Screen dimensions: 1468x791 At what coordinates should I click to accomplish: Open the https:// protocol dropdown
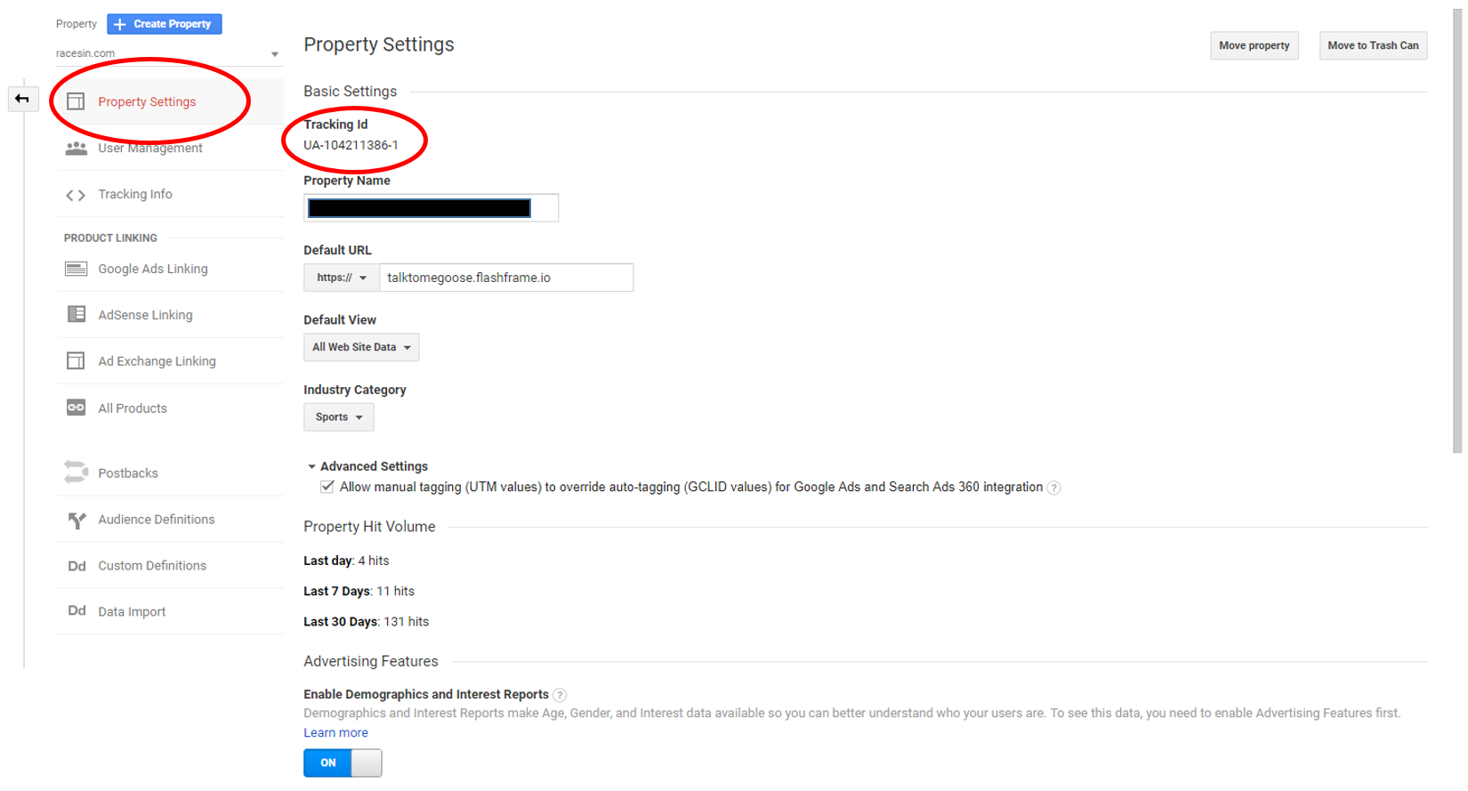pyautogui.click(x=342, y=278)
